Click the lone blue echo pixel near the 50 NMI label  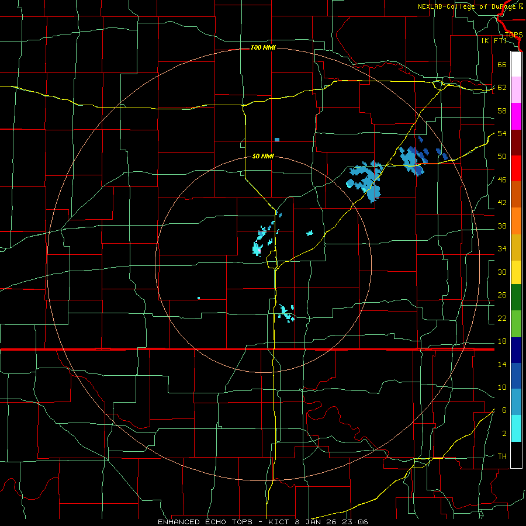click(x=277, y=140)
